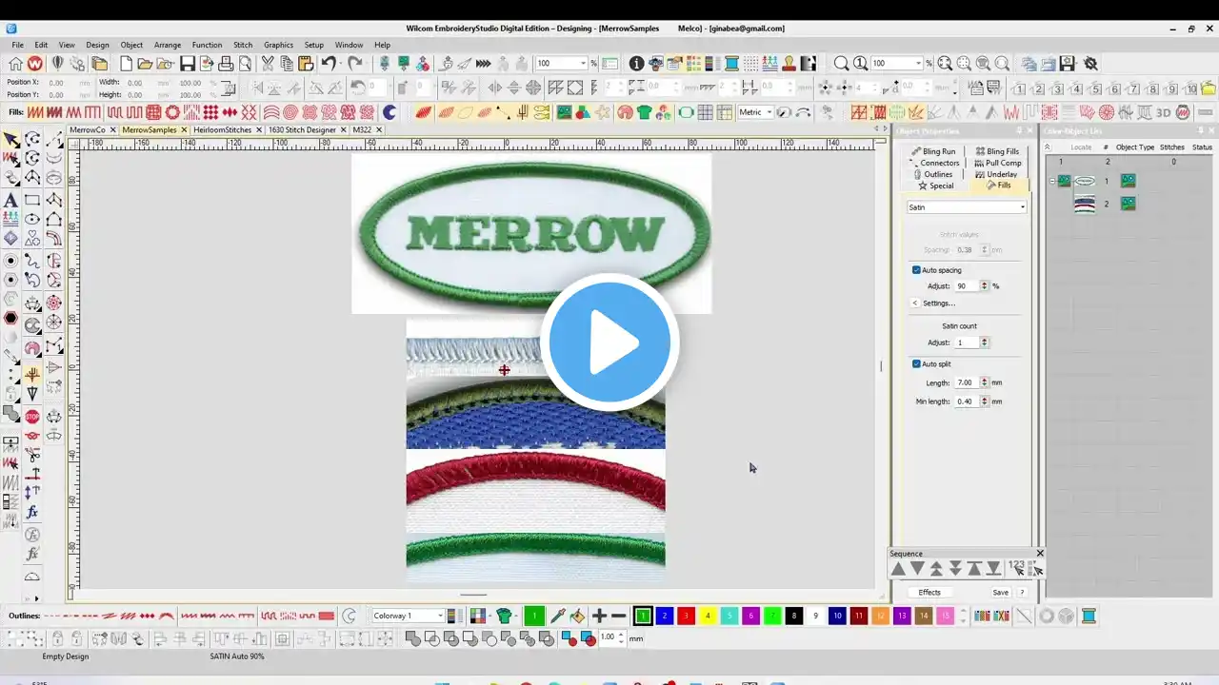
Task: Select blue color swatch 2
Action: [665, 616]
